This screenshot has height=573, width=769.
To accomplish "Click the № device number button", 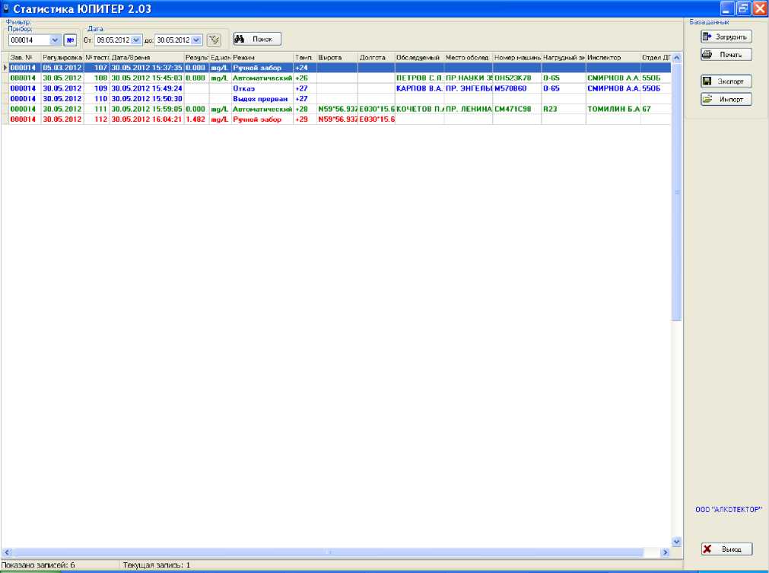I will coord(70,40).
